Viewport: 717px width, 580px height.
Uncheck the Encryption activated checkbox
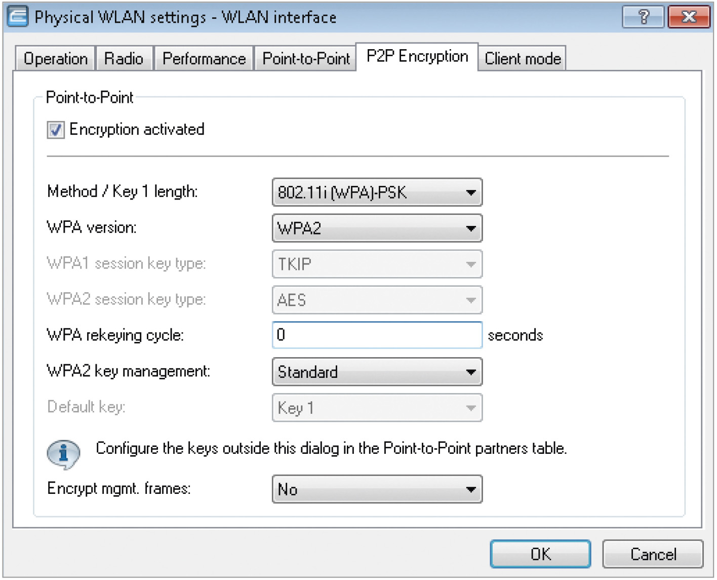pyautogui.click(x=56, y=130)
